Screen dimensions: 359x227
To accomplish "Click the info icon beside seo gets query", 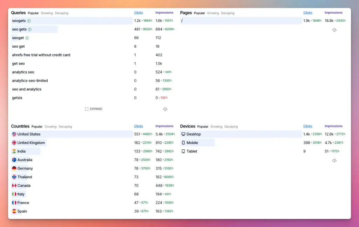I will pos(30,29).
